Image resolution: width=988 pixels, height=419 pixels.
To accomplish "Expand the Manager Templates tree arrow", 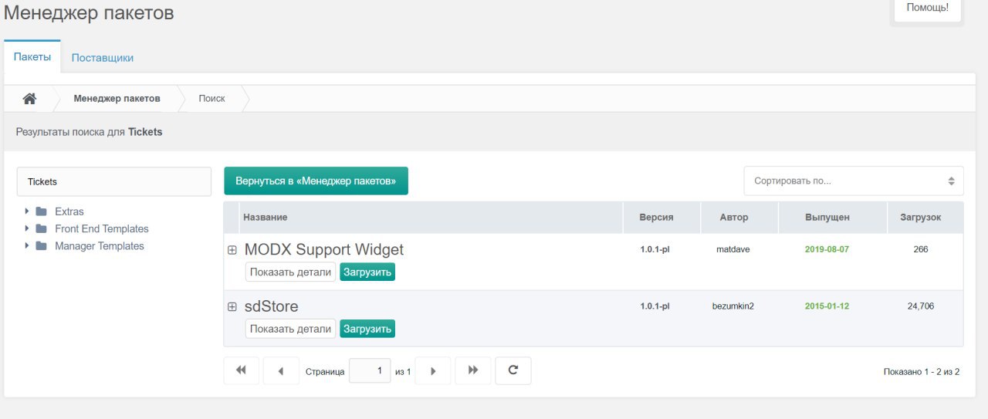I will (27, 246).
